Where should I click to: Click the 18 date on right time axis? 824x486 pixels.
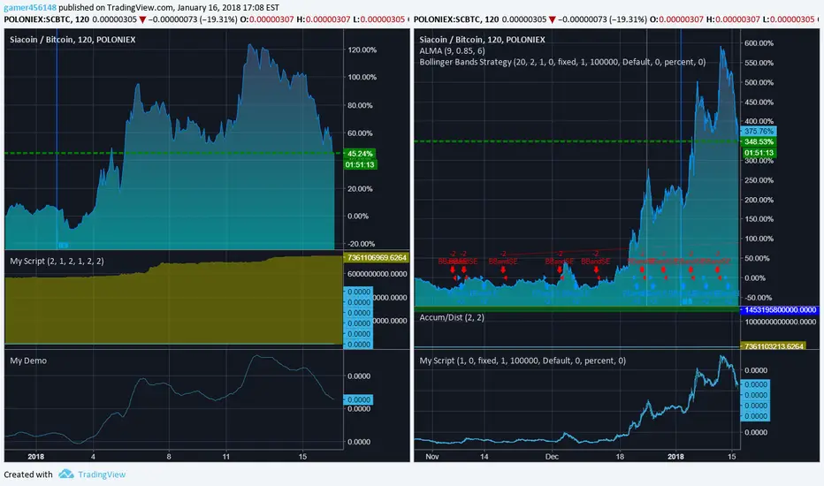[620, 457]
